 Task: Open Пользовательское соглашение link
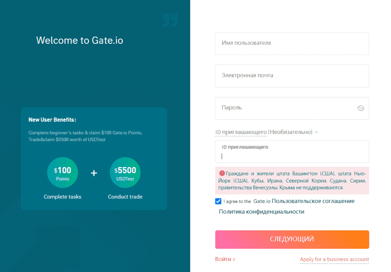click(x=313, y=201)
